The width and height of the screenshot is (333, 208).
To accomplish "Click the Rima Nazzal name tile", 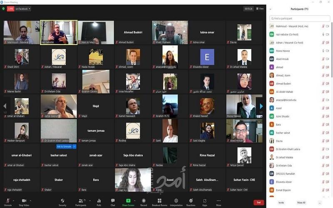I will click(x=207, y=155).
